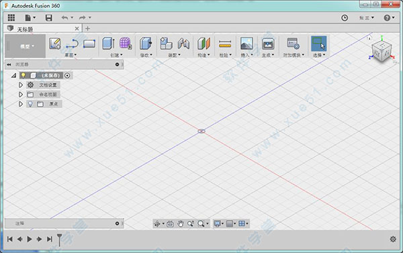This screenshot has width=403, height=253.
Task: Select the Press Pull modify tool
Action: (146, 43)
